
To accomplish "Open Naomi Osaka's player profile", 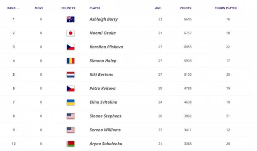I will click(103, 33).
